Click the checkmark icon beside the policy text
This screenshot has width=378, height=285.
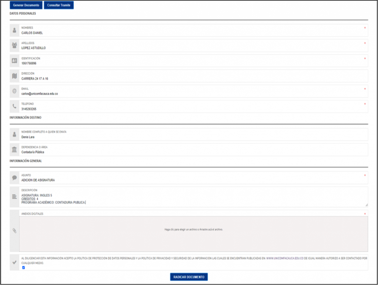[x=14, y=262]
